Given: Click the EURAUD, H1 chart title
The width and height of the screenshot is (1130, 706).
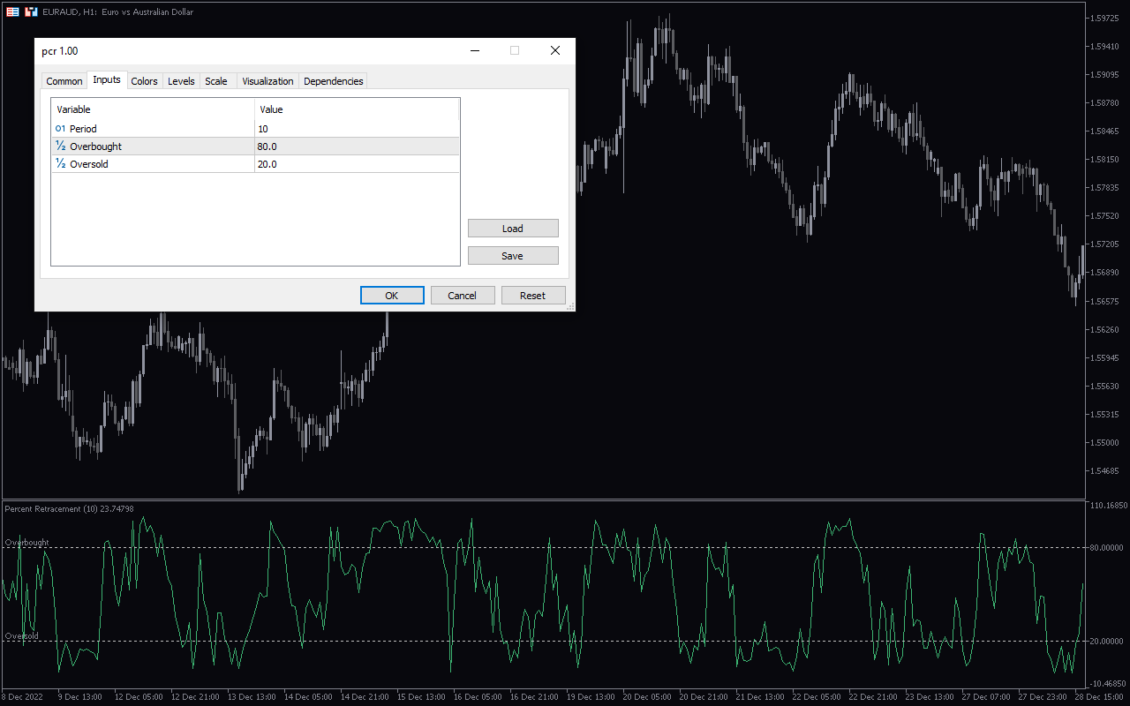Looking at the screenshot, I should point(117,12).
